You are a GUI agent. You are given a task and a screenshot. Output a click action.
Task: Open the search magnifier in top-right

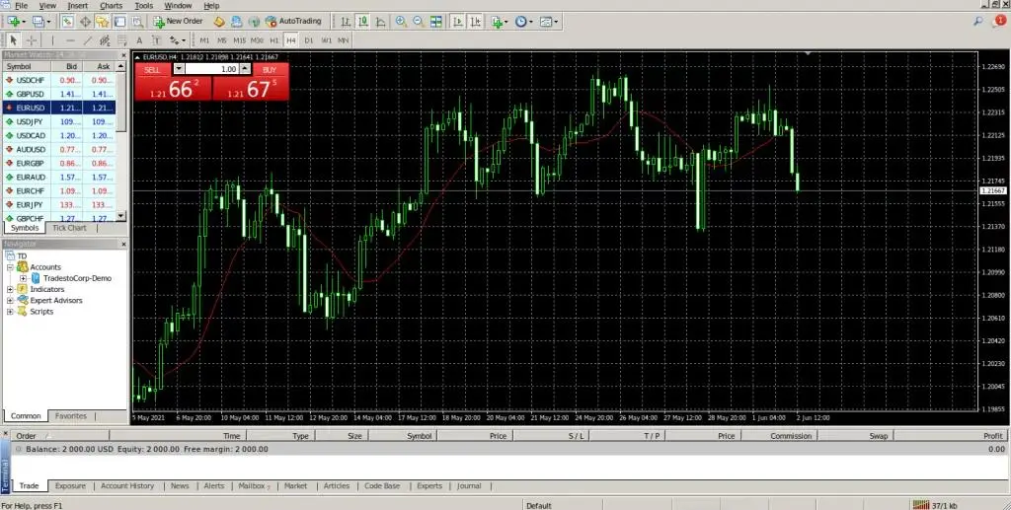[978, 22]
